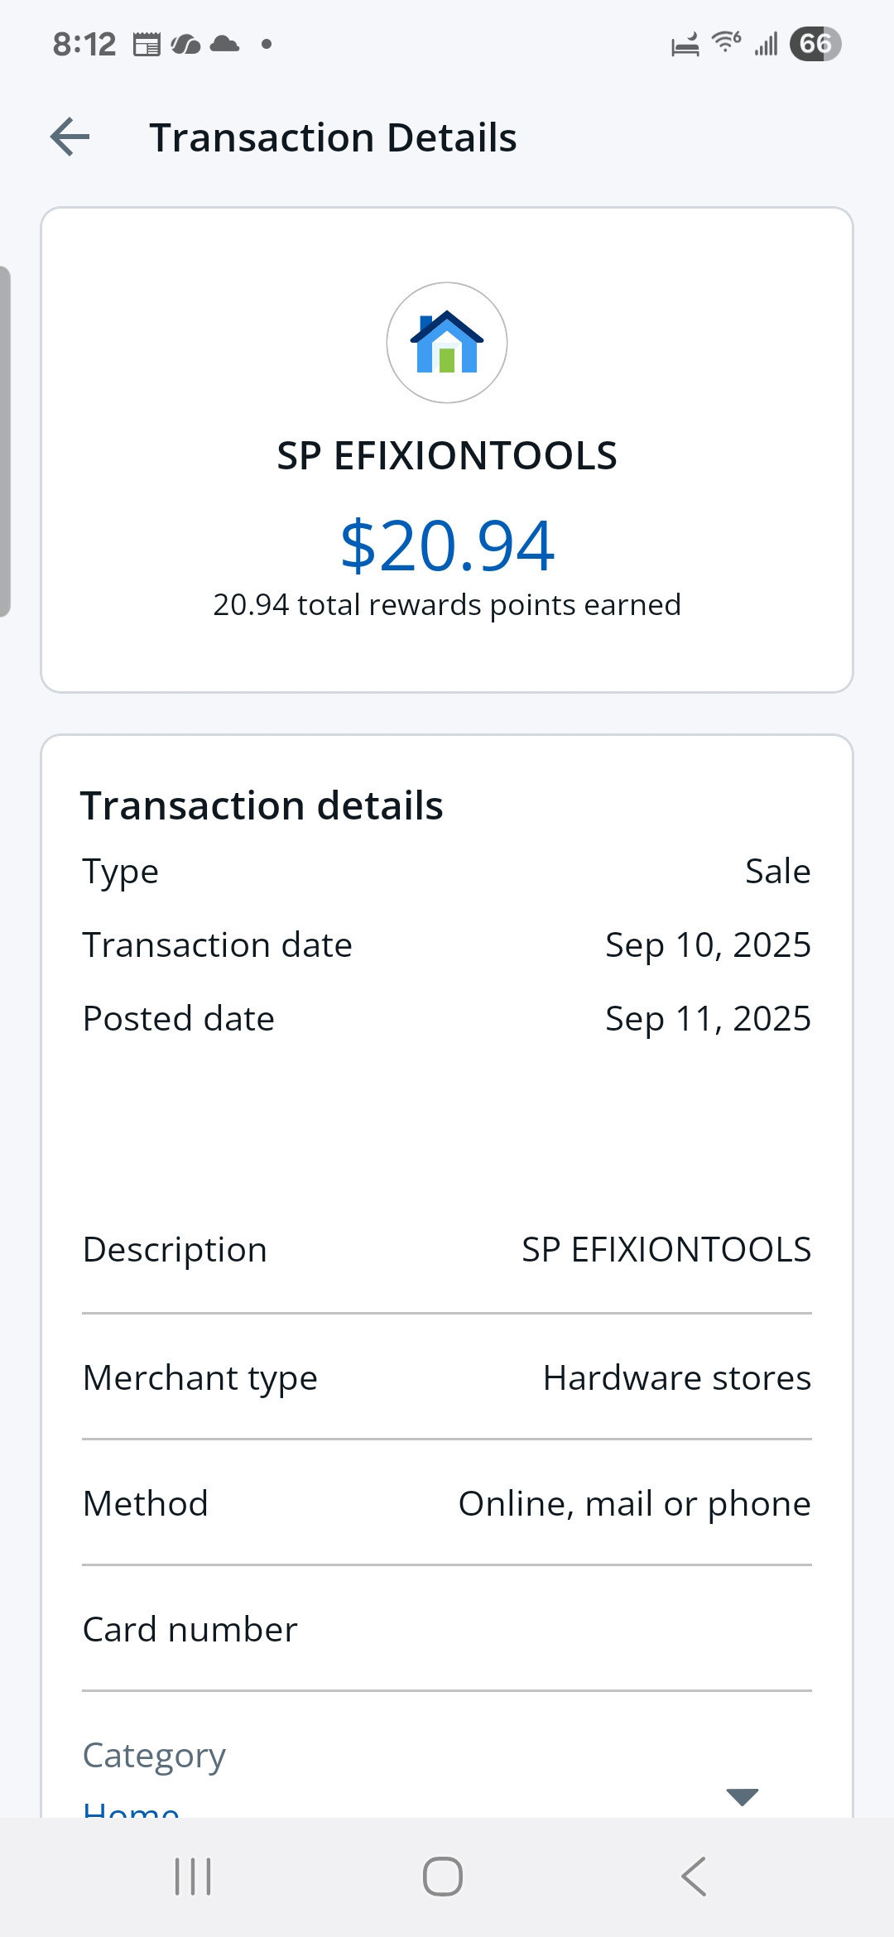Tap the Card number row
This screenshot has width=894, height=1937.
(x=447, y=1629)
